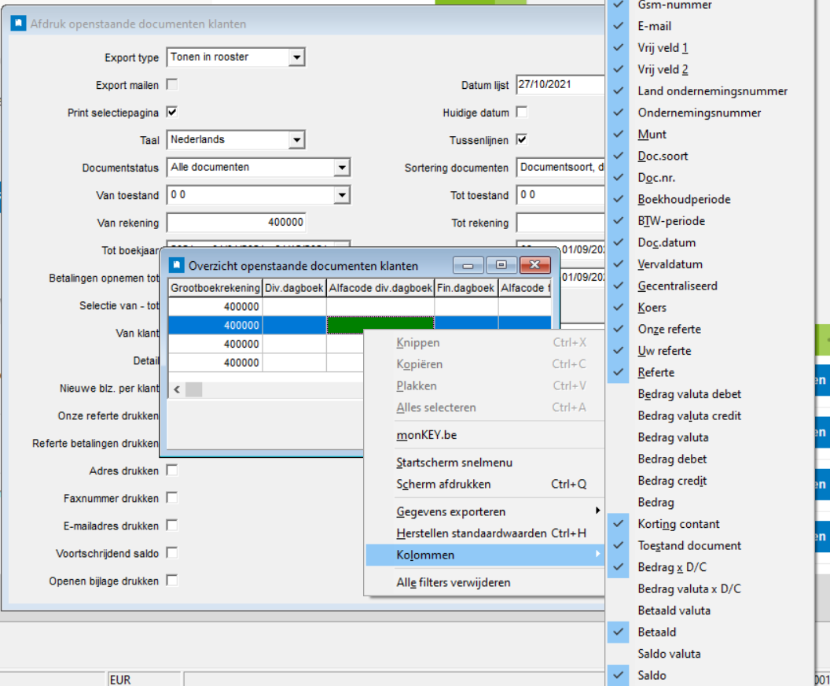
Task: Tick the Faxnummer drukken checkbox
Action: (x=172, y=498)
